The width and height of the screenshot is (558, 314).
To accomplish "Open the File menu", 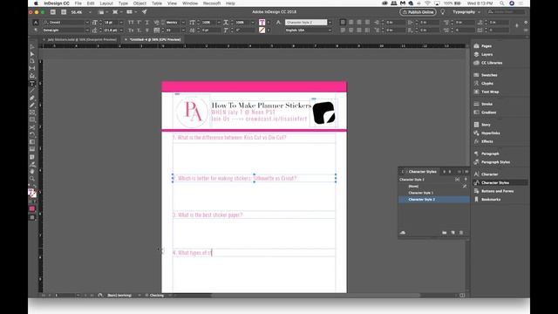I will tap(78, 3).
